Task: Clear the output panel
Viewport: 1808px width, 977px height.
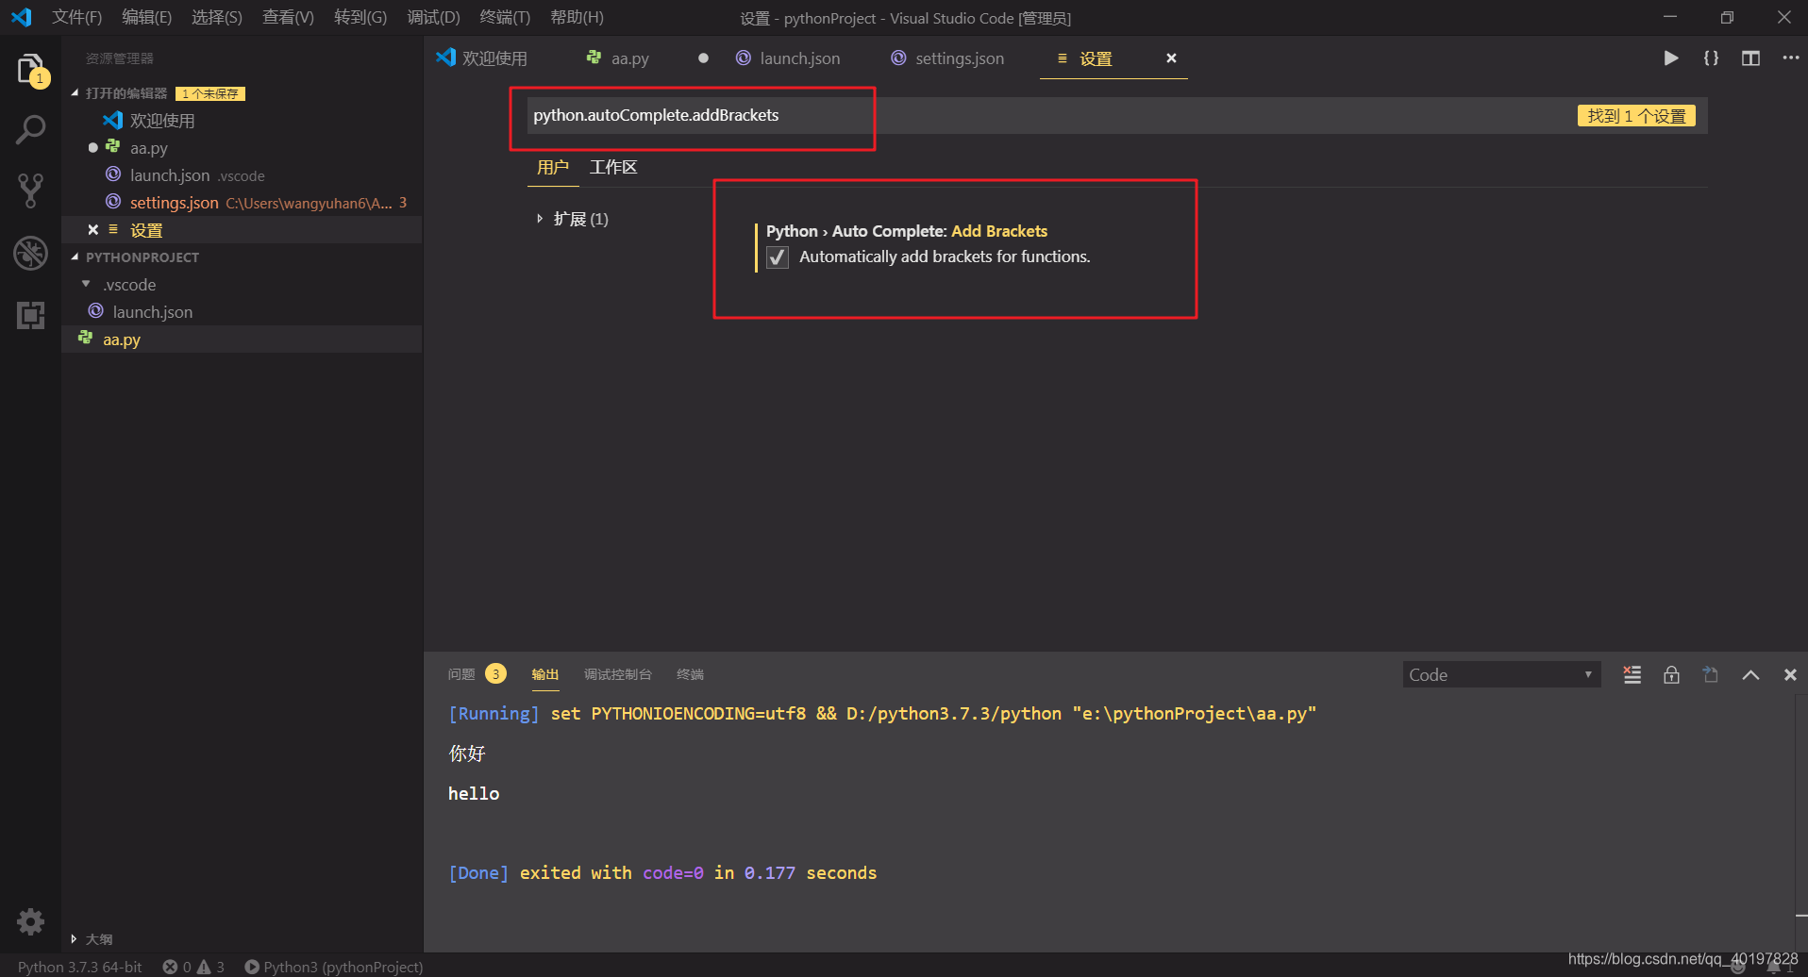Action: tap(1632, 674)
